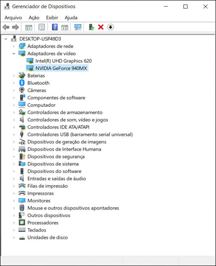The image size is (216, 266).
Task: Click the Impressoras printer icon
Action: (x=22, y=193)
